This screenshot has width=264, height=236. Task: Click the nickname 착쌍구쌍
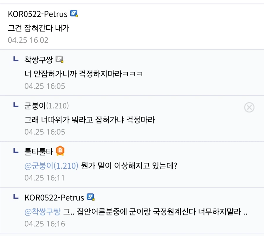point(39,60)
